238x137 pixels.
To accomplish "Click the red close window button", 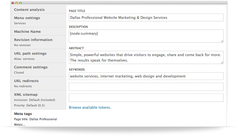I will pyautogui.click(x=13, y=3).
